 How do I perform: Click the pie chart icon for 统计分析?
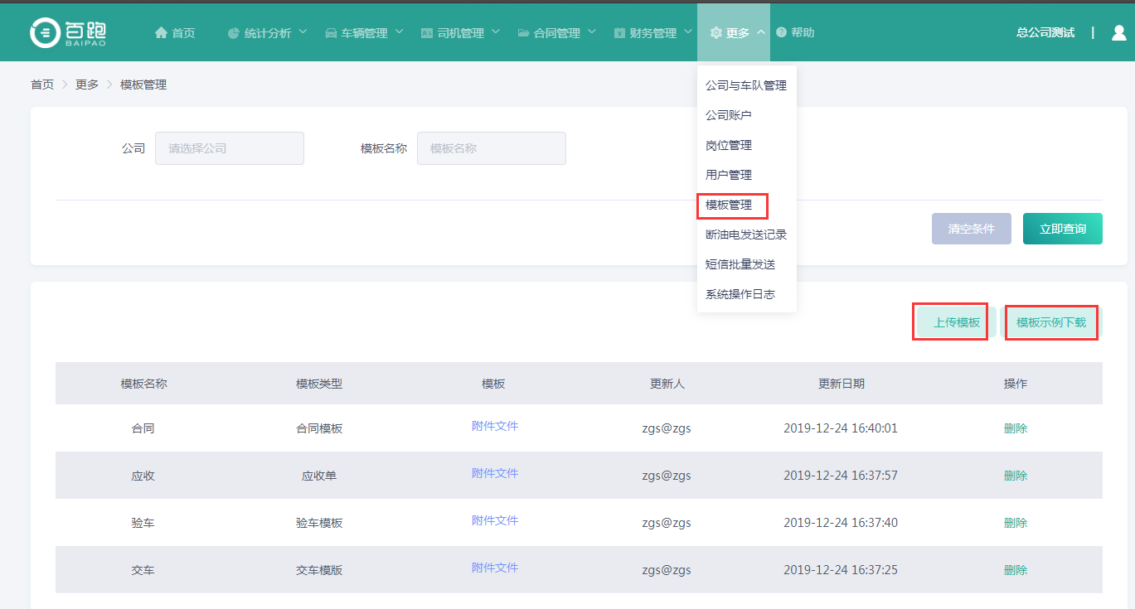[234, 33]
